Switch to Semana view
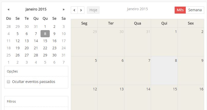The width and height of the screenshot is (207, 110). (x=195, y=10)
